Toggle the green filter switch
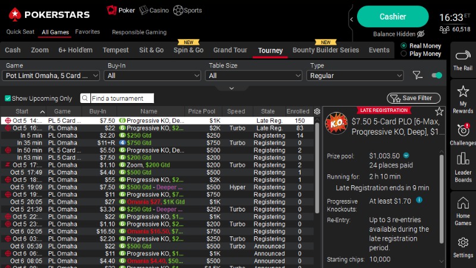Screen dimensions: 476x268 [x=437, y=76]
